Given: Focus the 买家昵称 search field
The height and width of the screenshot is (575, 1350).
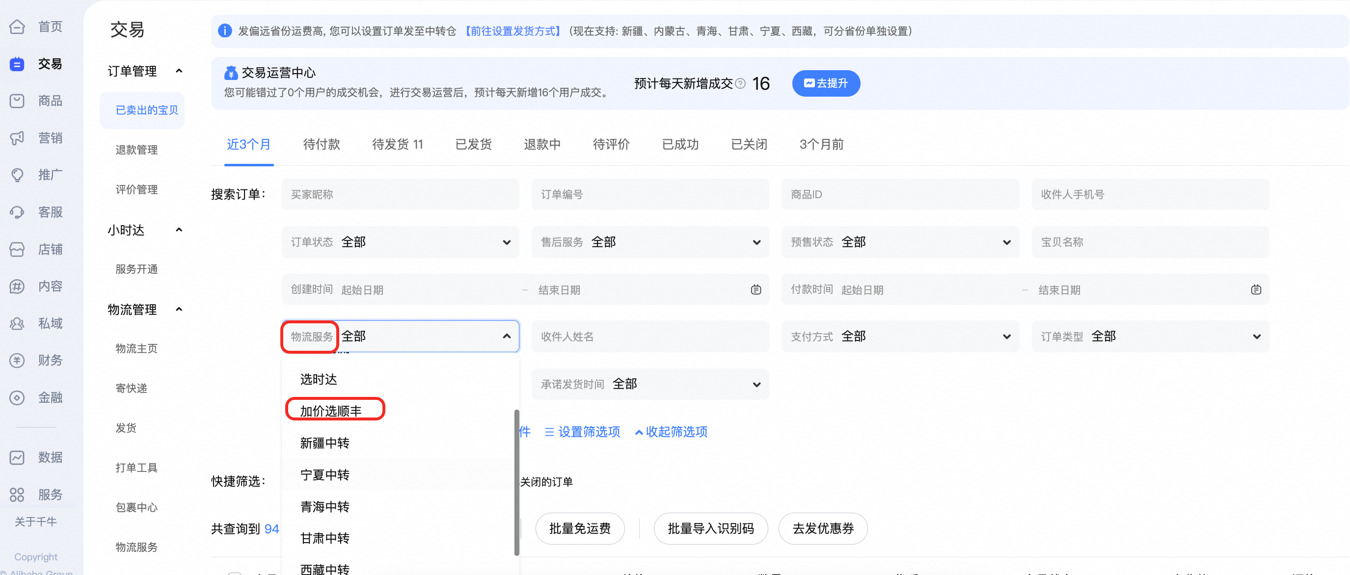Looking at the screenshot, I should coord(401,194).
